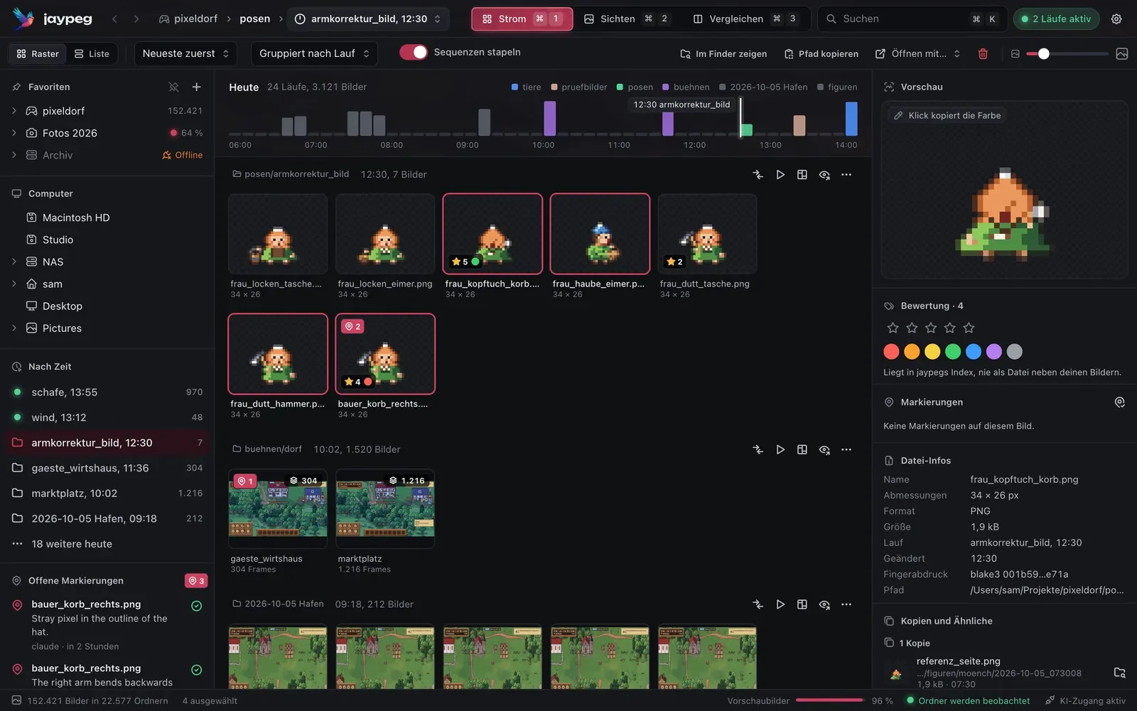Switch to the Sichten tab

click(626, 19)
